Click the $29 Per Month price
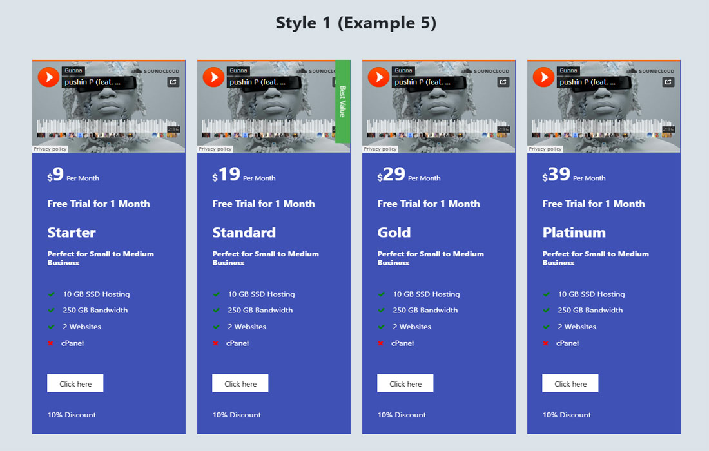 click(x=409, y=175)
